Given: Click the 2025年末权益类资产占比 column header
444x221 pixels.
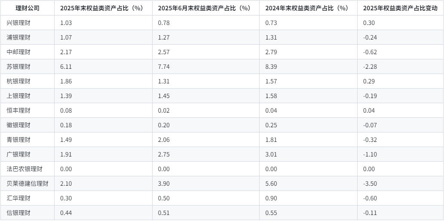Looking at the screenshot, I should tap(101, 8).
